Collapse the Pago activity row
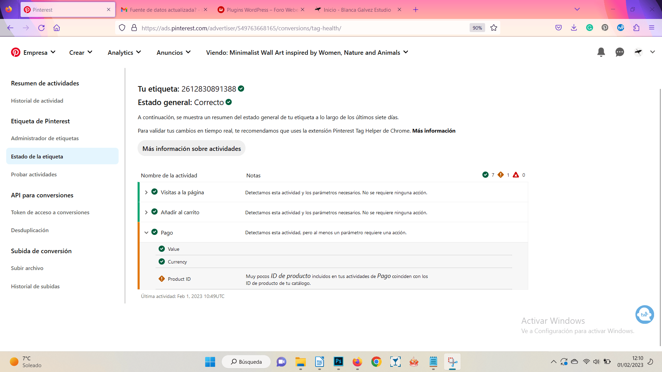Image resolution: width=662 pixels, height=372 pixels. point(146,232)
